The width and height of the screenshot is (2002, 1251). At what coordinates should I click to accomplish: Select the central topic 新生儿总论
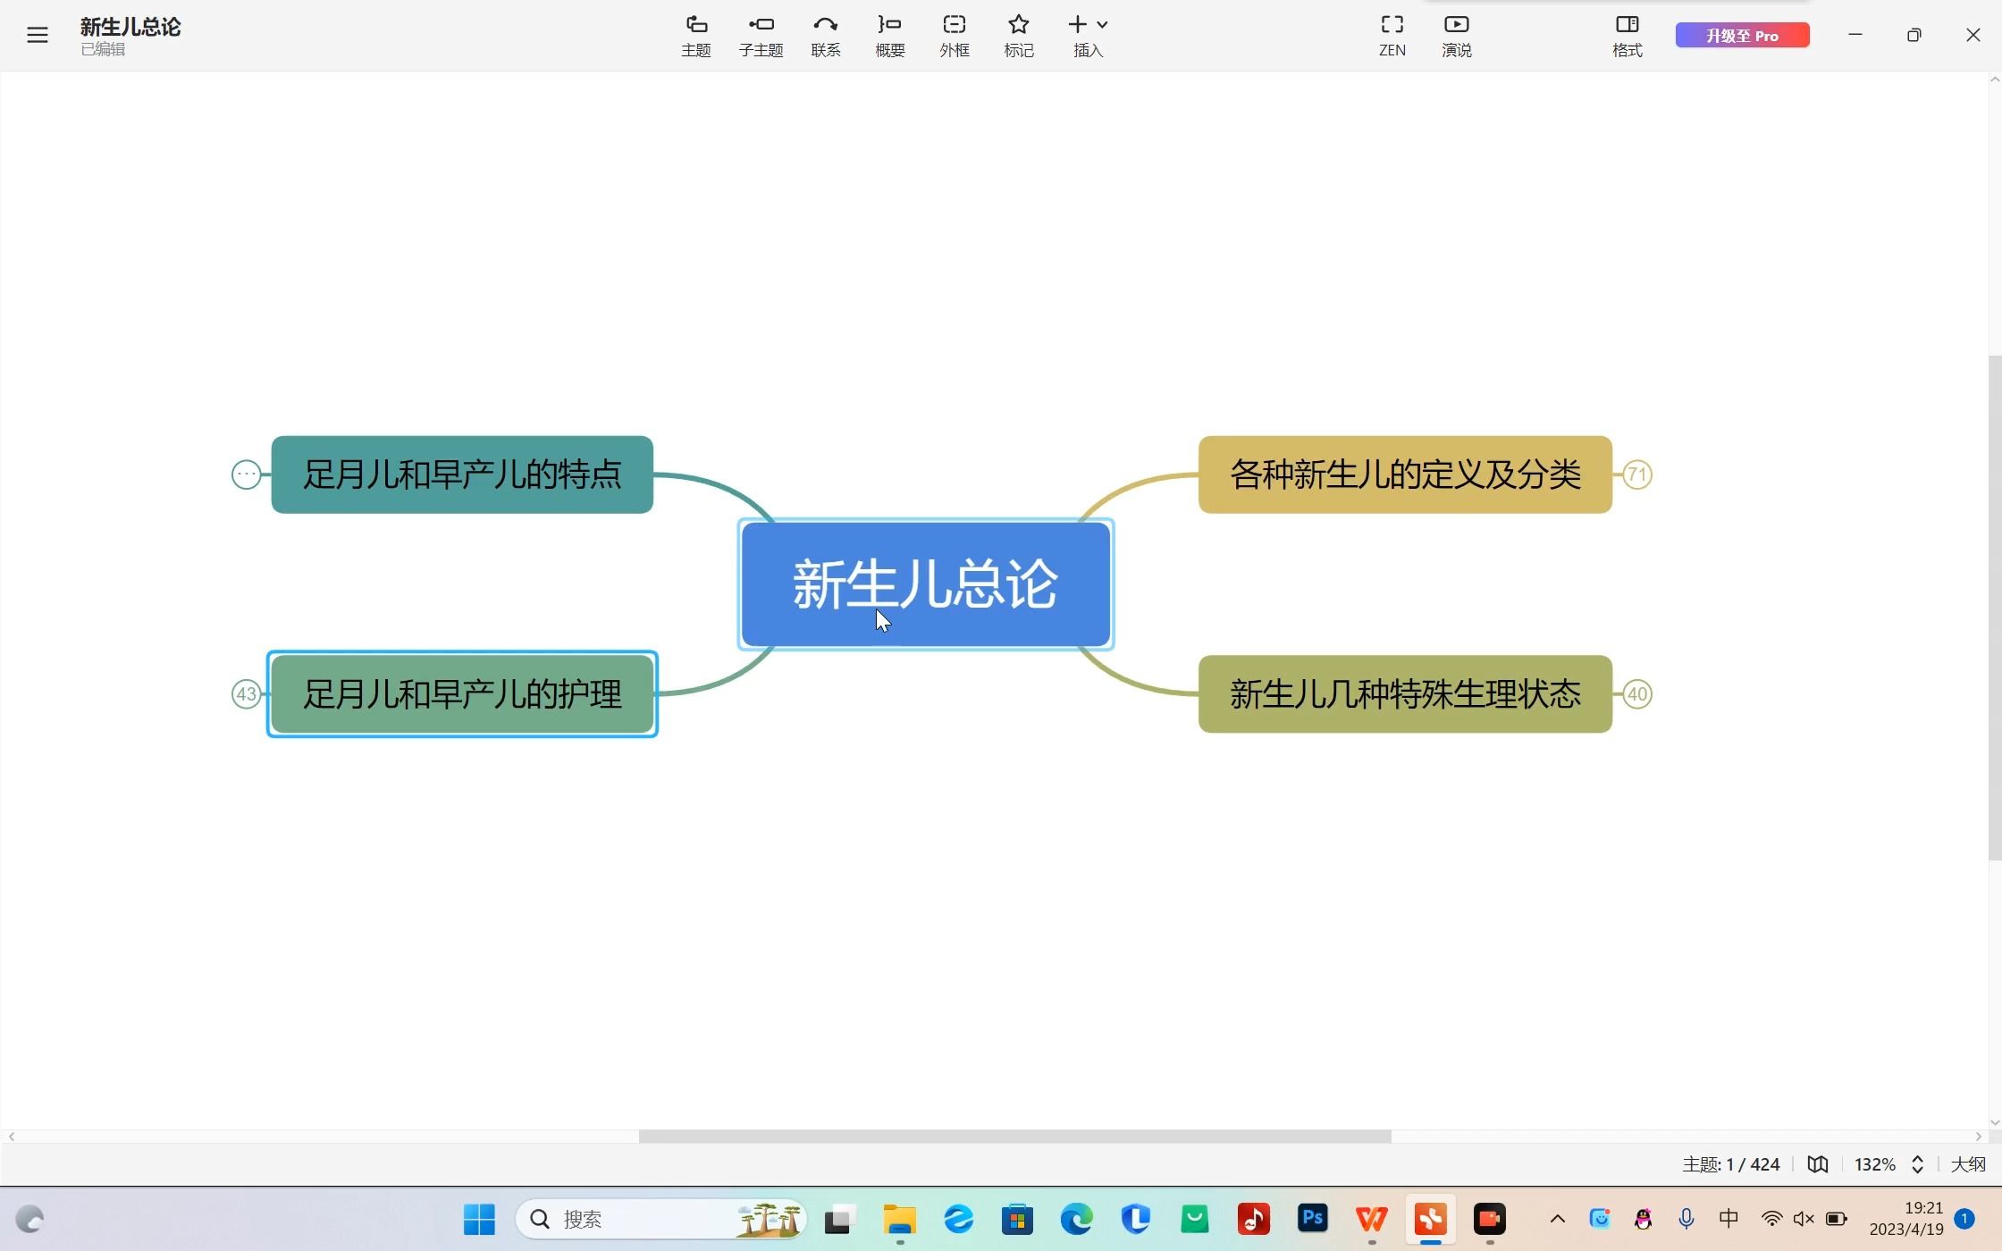click(x=925, y=584)
